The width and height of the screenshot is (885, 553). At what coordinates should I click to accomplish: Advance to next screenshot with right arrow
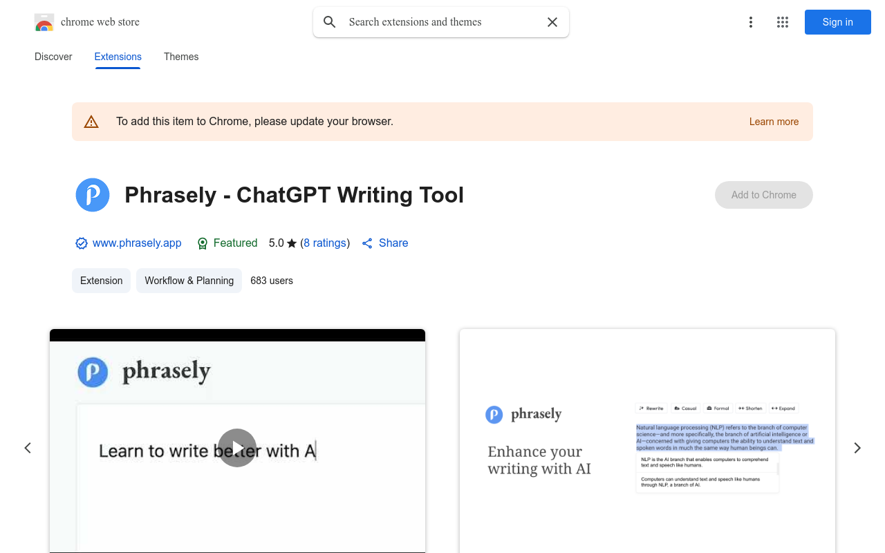(x=857, y=448)
